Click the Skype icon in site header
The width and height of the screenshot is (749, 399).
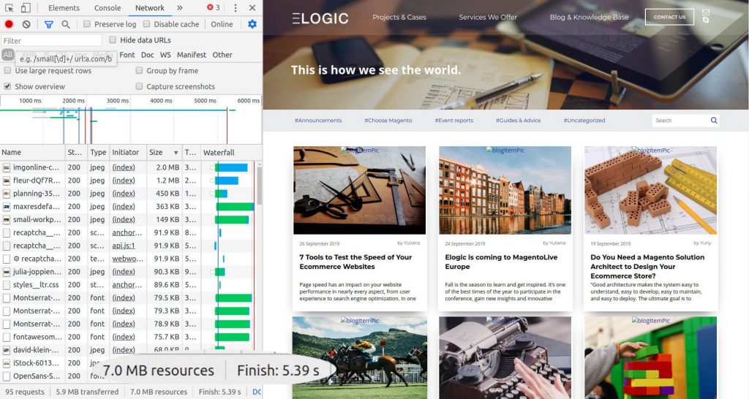point(706,20)
